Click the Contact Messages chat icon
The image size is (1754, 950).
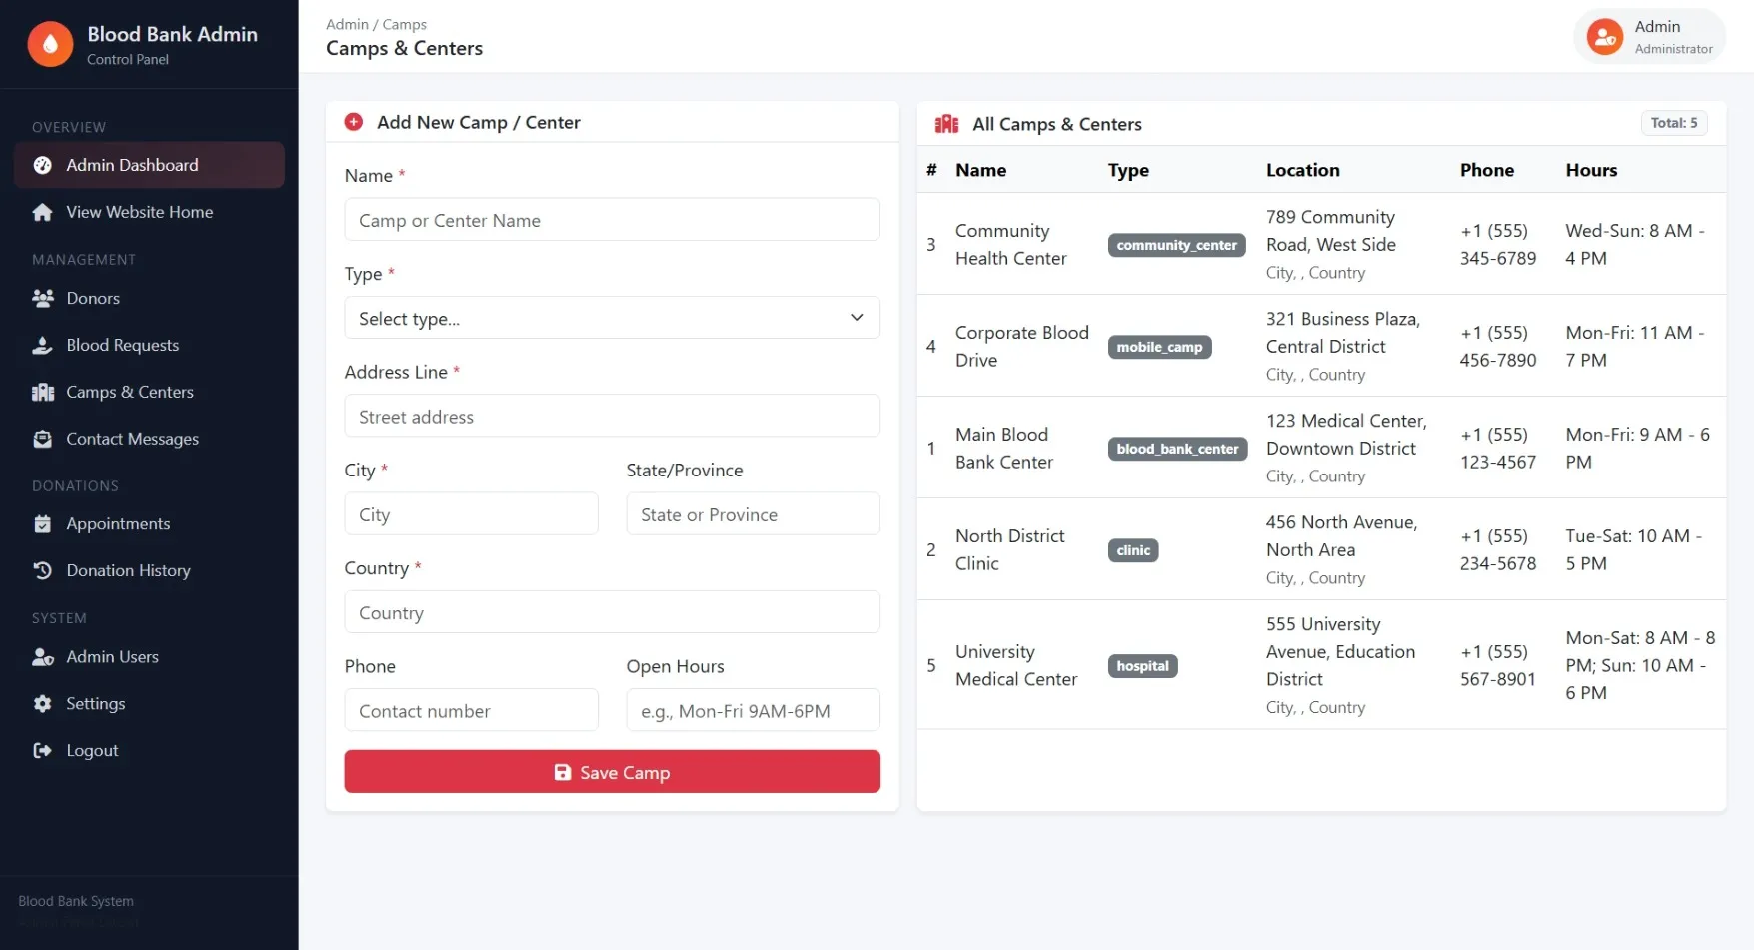pyautogui.click(x=42, y=439)
